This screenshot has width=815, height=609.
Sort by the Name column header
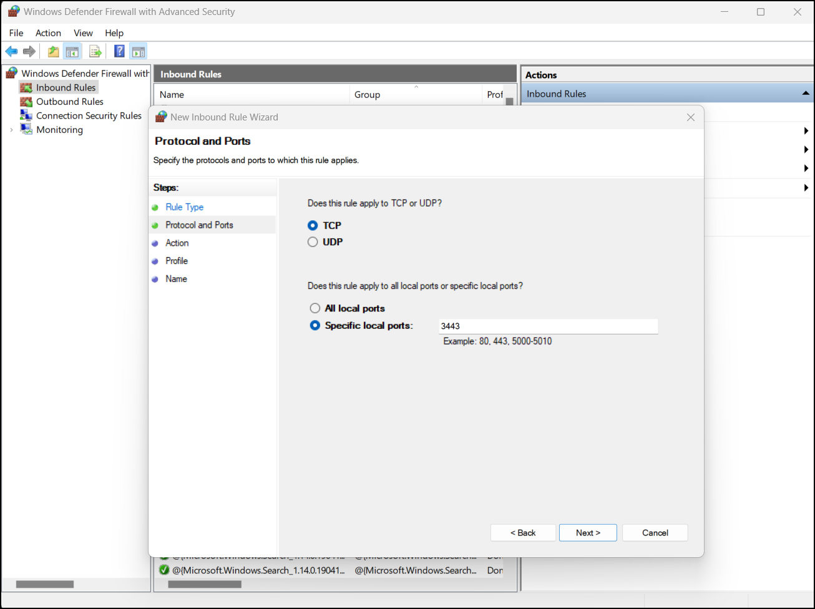pos(251,95)
